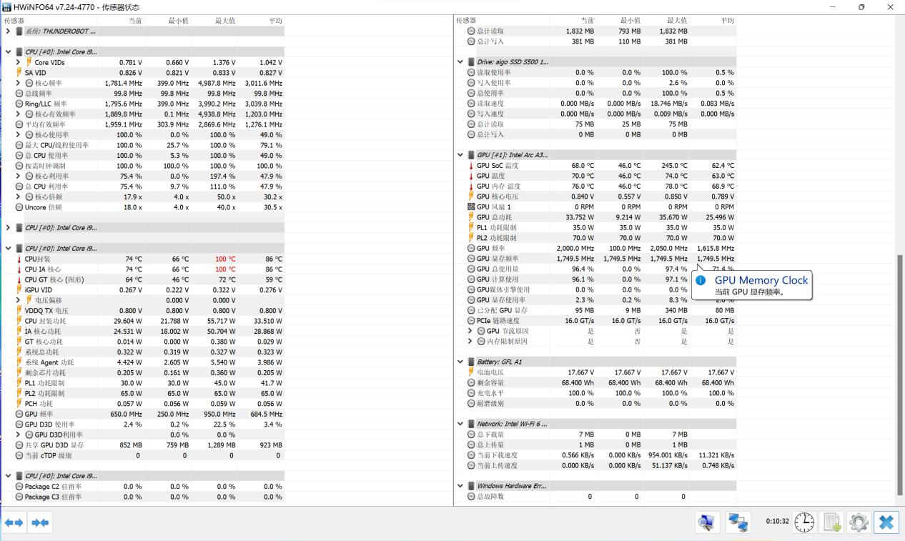This screenshot has width=905, height=541.
Task: Collapse the Battery: GFL A1 group
Action: tap(460, 362)
